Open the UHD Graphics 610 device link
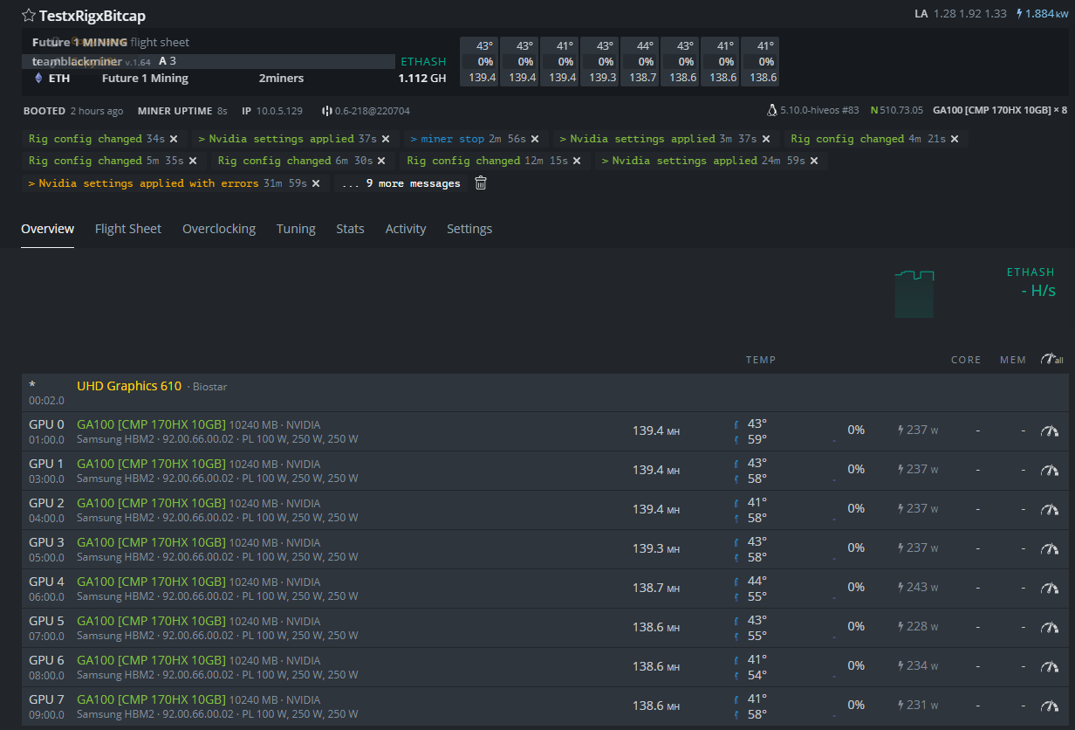This screenshot has height=730, width=1075. (x=129, y=385)
